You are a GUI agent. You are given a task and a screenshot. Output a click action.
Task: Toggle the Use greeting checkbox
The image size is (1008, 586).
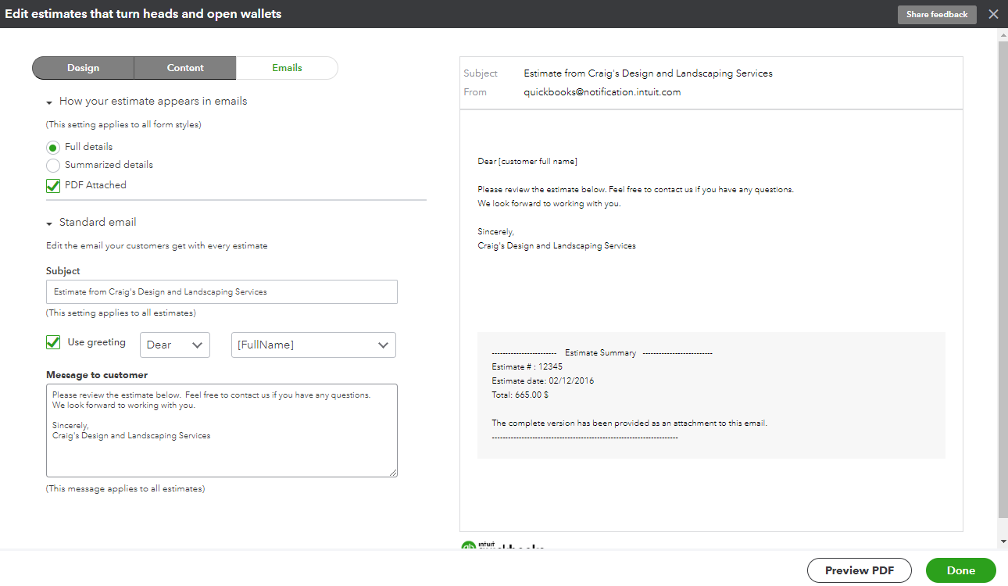(x=53, y=342)
